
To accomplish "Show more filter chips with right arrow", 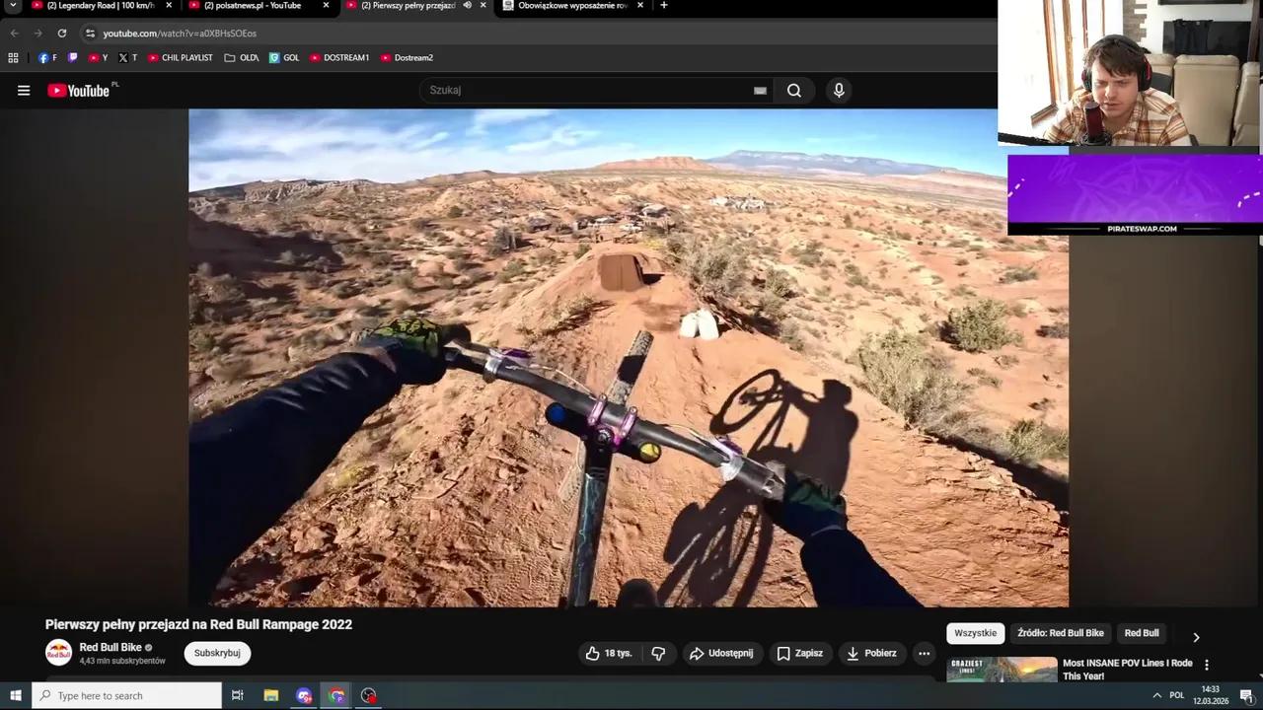I will 1196,637.
